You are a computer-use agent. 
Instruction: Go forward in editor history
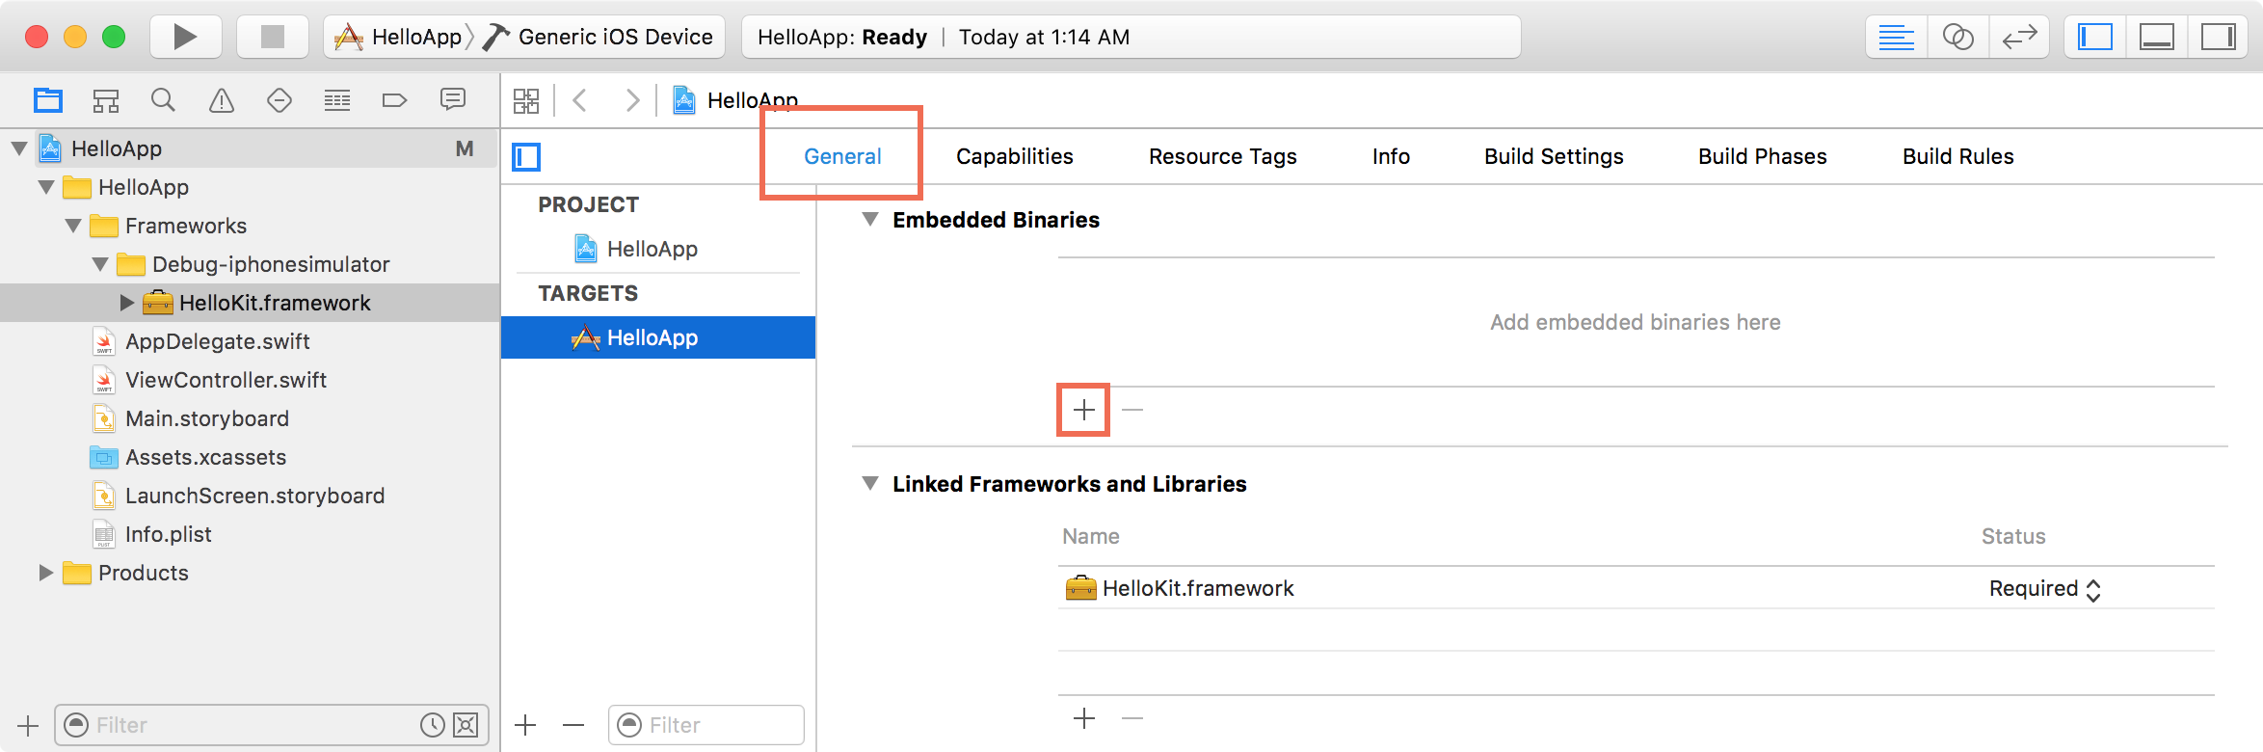pyautogui.click(x=632, y=100)
